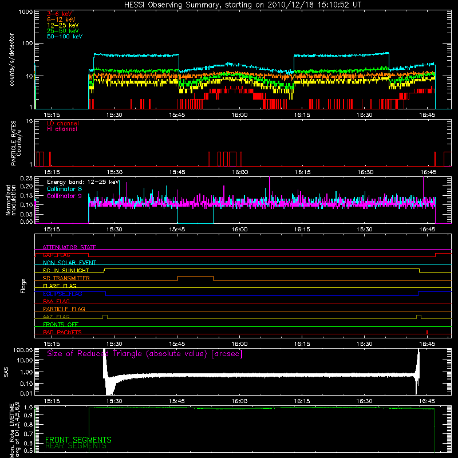Viewport: 458px width, 458px height.
Task: Click the Normalized modulation axis title
Action: pos(11,200)
